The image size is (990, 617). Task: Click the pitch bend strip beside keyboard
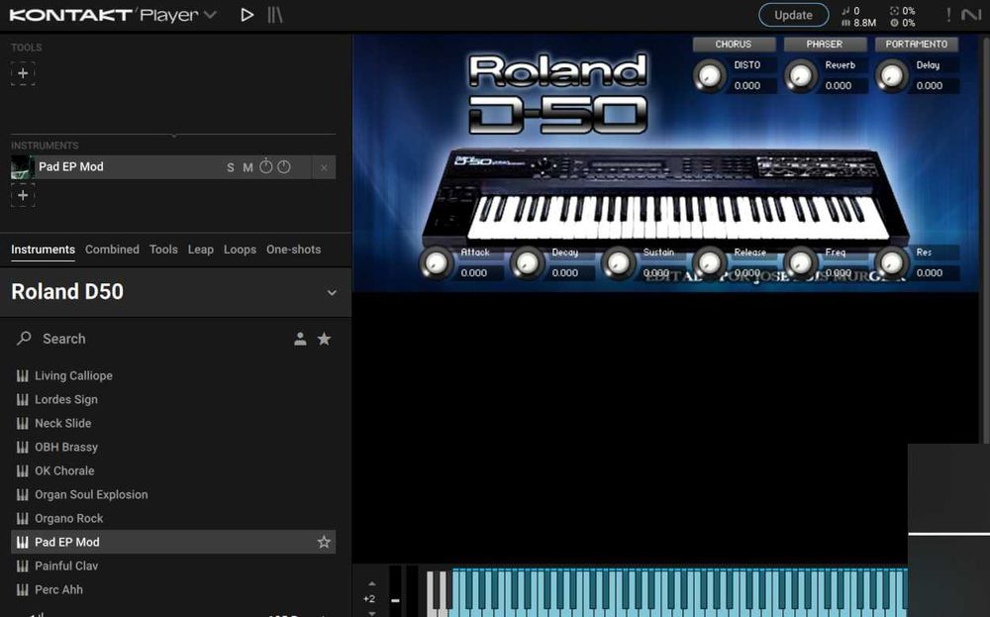click(x=395, y=591)
